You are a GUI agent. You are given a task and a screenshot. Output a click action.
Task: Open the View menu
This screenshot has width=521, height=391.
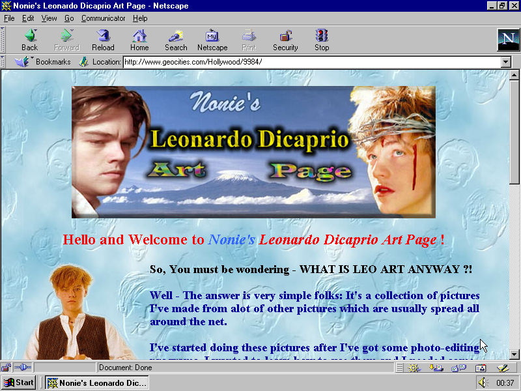49,18
